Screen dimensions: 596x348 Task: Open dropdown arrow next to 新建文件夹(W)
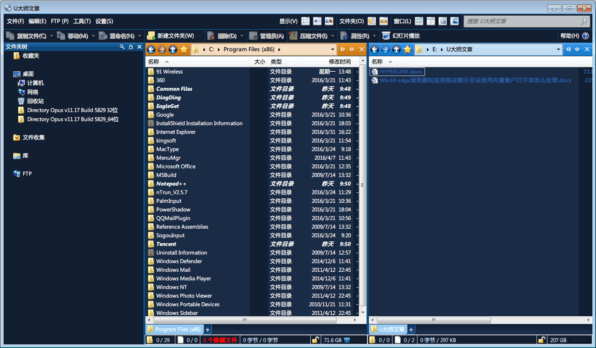click(199, 36)
